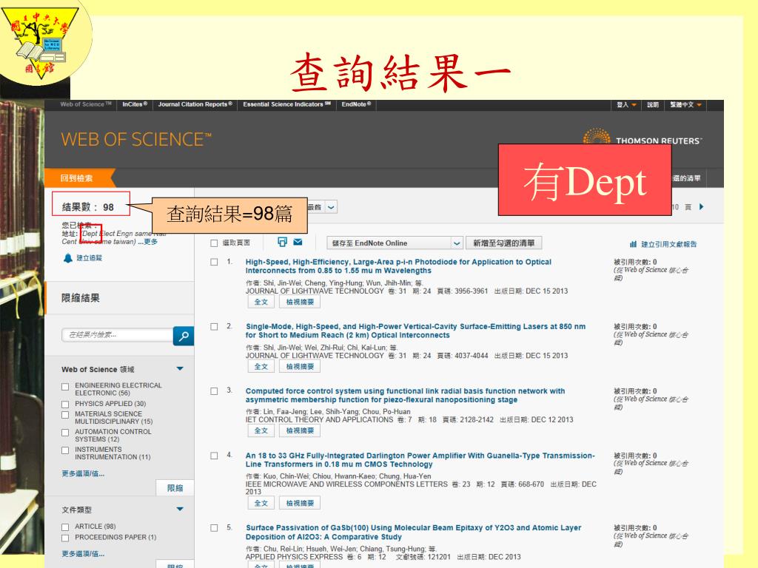Click view abstract button for result 3
This screenshot has width=758, height=568.
(300, 431)
